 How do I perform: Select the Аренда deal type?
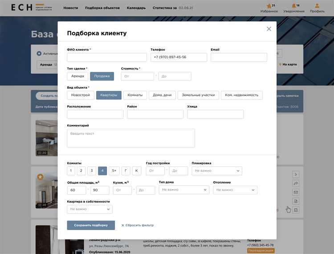[x=77, y=76]
